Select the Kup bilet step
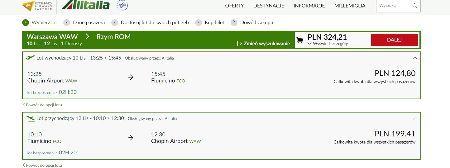 pyautogui.click(x=214, y=22)
